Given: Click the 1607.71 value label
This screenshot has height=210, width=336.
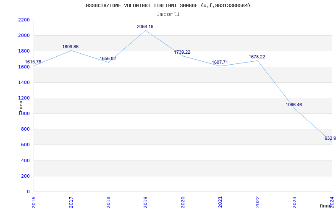Looking at the screenshot, I should coord(220,62).
